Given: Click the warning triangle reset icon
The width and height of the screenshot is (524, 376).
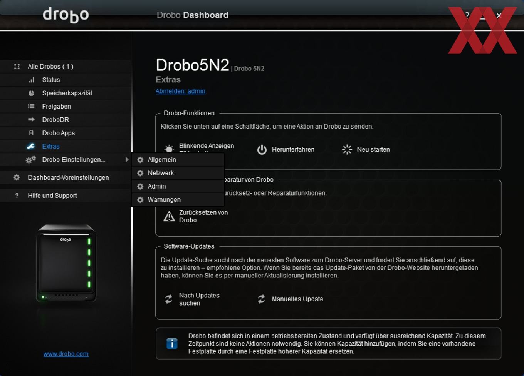Looking at the screenshot, I should click(169, 216).
